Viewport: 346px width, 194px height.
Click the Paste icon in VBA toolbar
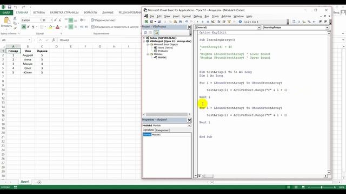[x=175, y=22]
